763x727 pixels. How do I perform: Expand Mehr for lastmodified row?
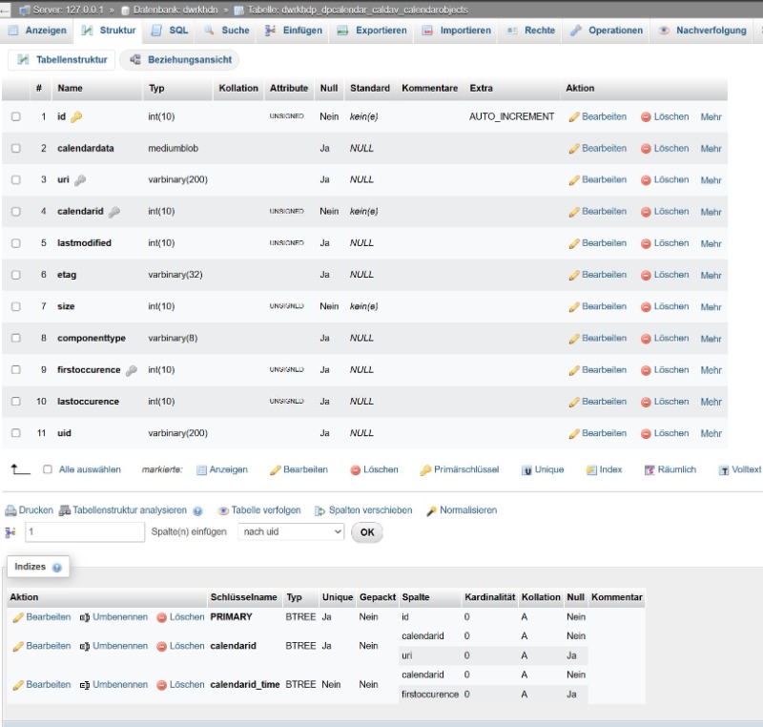pos(711,243)
